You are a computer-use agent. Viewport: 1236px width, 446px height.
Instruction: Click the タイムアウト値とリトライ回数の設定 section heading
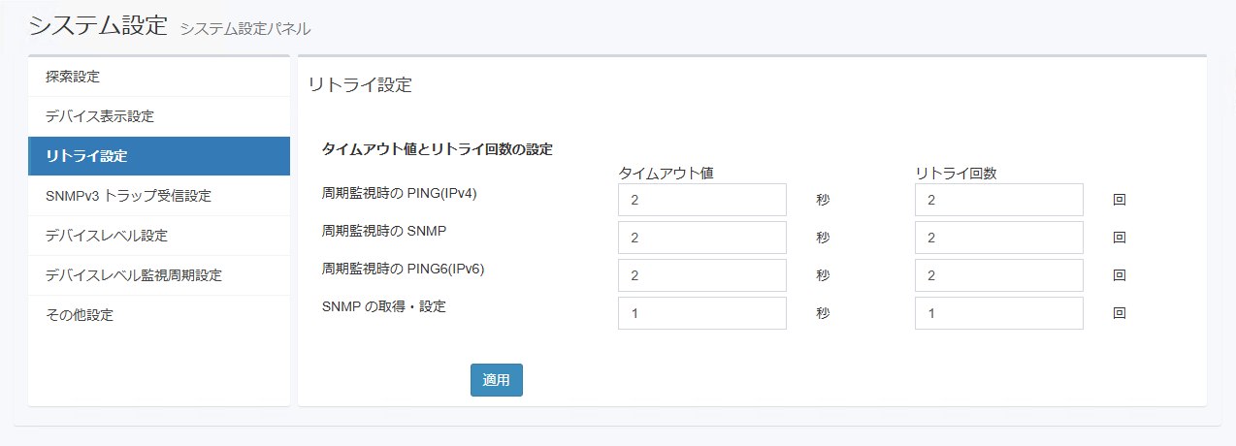(437, 149)
